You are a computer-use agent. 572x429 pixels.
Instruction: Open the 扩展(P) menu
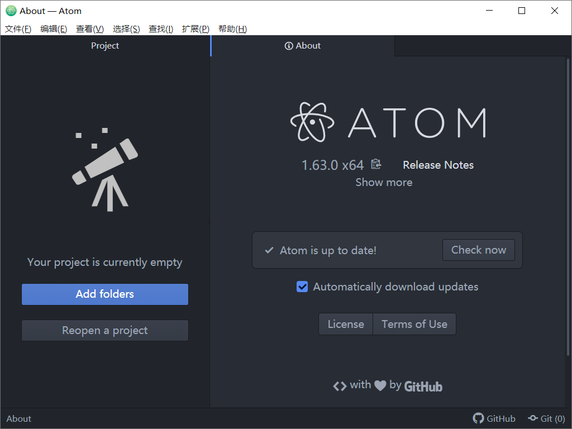click(x=196, y=29)
